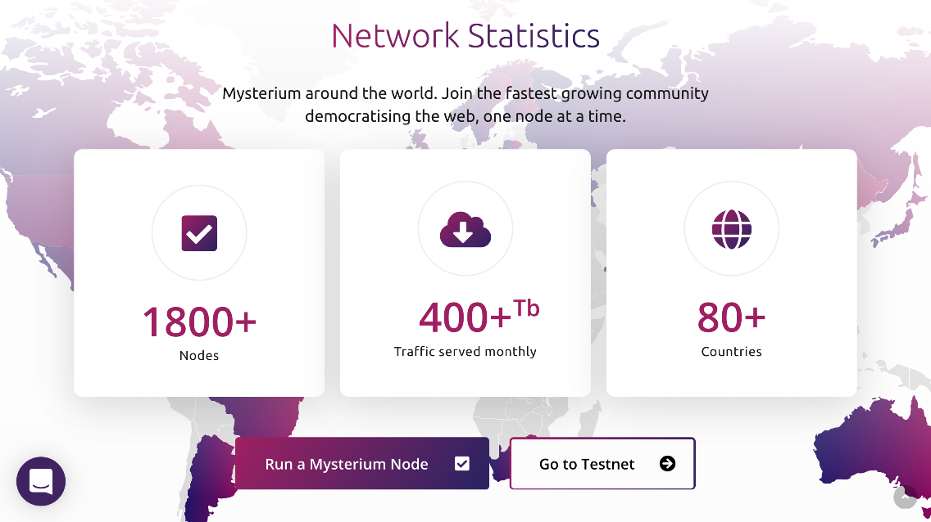Click the cloud download traffic icon
Screen dimensions: 931x522
tap(465, 229)
